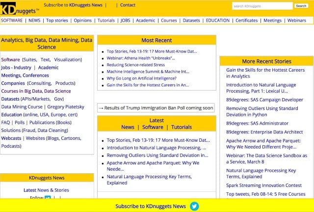The height and width of the screenshot is (212, 314).
Task: Open the Contact link in header
Action: click(128, 5)
